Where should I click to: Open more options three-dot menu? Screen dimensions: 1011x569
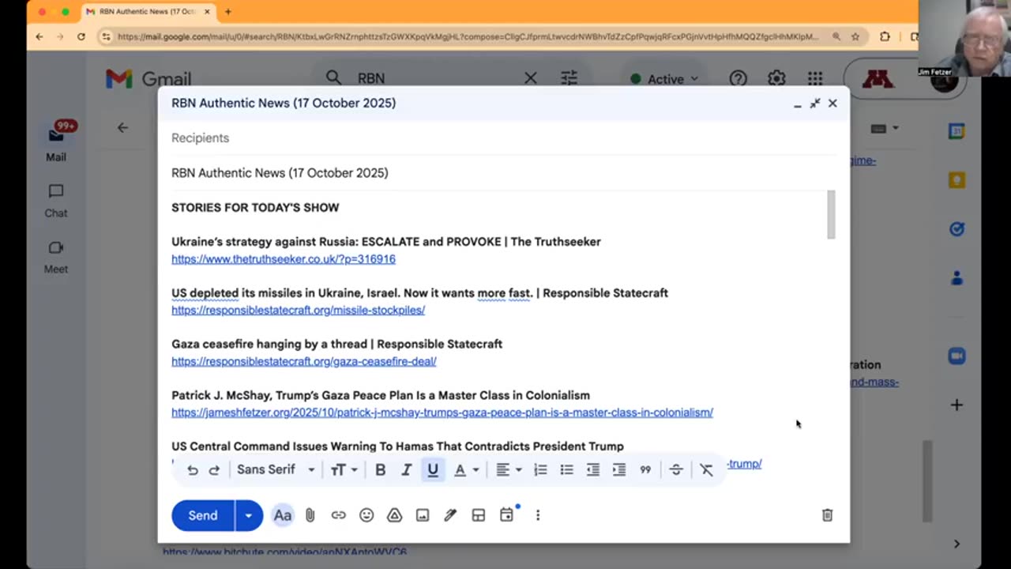(538, 515)
